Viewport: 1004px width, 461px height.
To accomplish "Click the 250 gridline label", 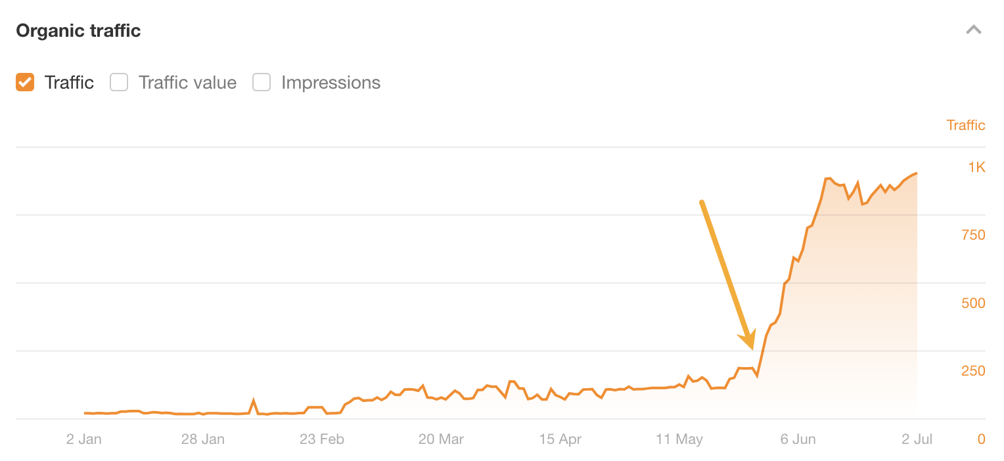I will 972,371.
